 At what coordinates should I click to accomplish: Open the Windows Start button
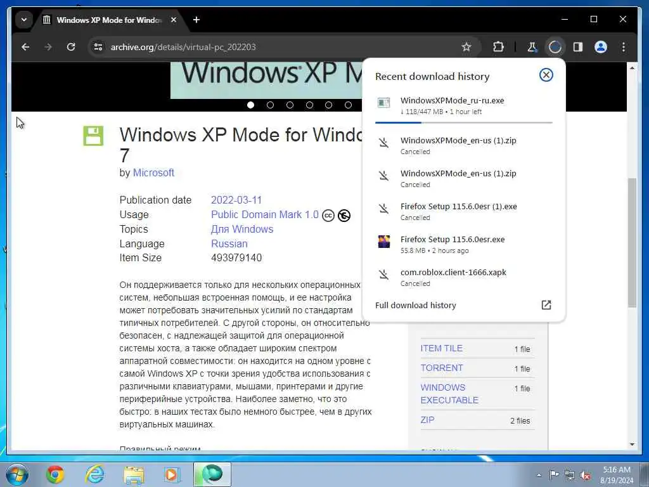click(17, 474)
